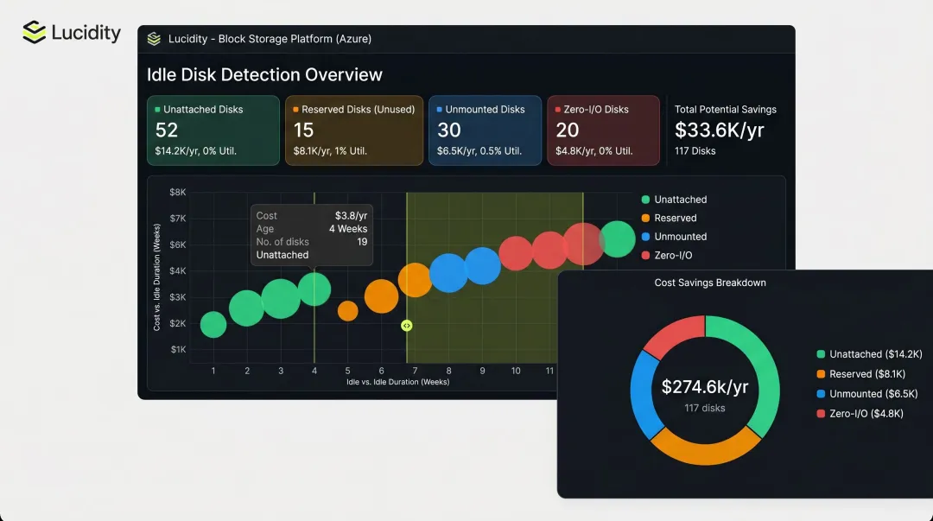Click the blue segment of the donut chart
This screenshot has height=521, width=933.
644,394
